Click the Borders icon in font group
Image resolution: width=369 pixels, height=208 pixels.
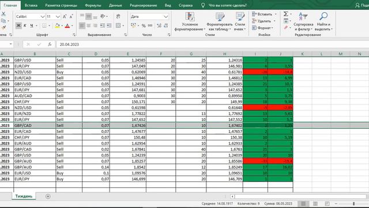44,25
